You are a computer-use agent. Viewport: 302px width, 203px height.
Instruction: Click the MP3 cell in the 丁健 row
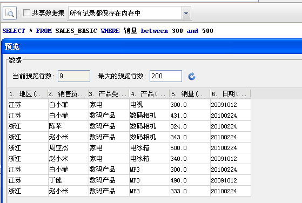(150, 180)
